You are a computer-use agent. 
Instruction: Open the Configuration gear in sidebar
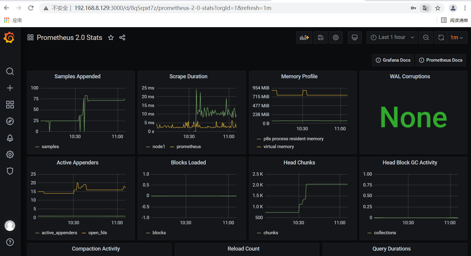[10, 154]
